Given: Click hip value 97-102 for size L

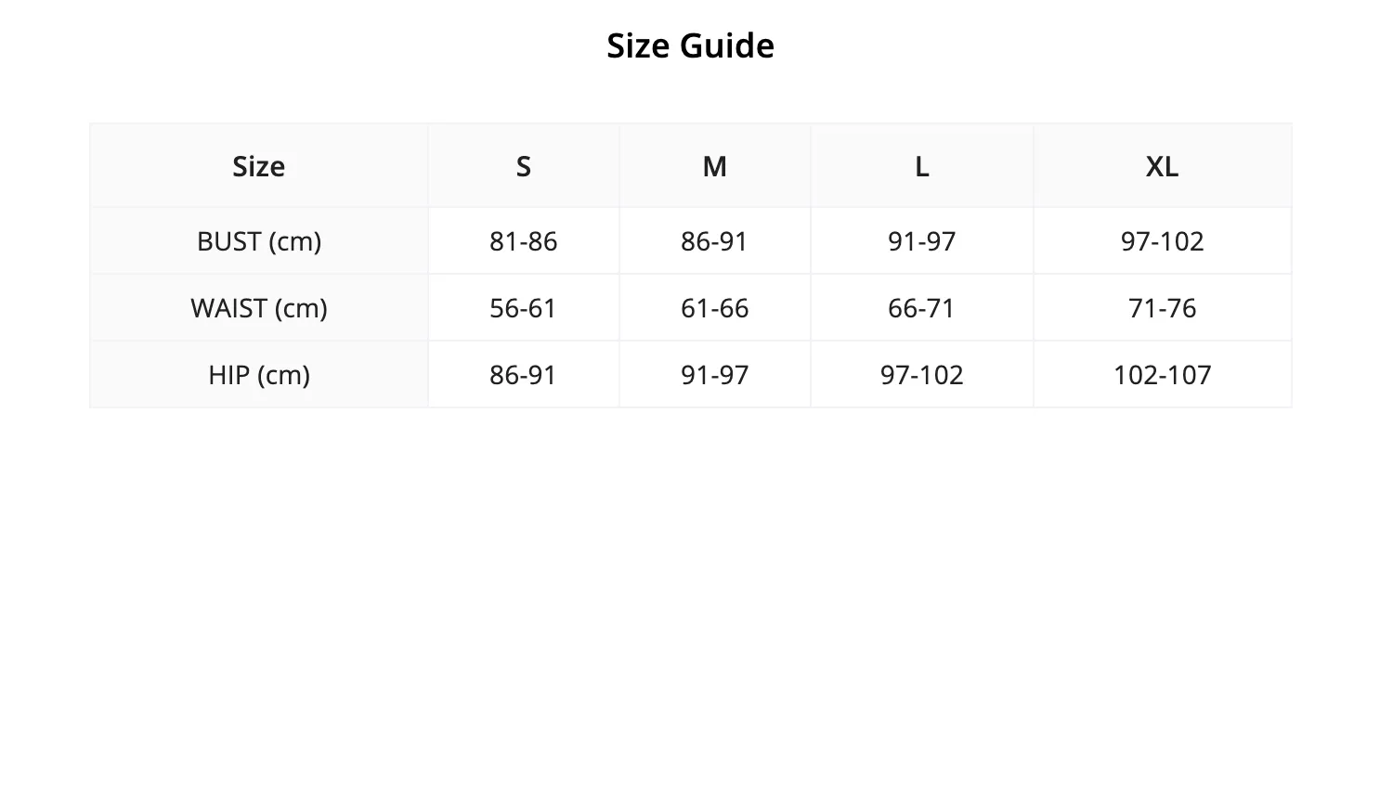Looking at the screenshot, I should (921, 375).
